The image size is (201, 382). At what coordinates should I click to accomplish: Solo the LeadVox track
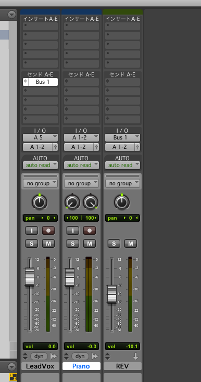32,244
